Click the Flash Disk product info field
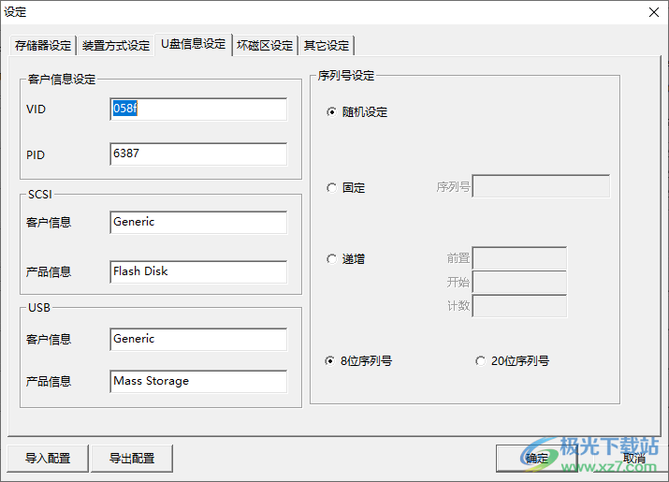 point(198,272)
